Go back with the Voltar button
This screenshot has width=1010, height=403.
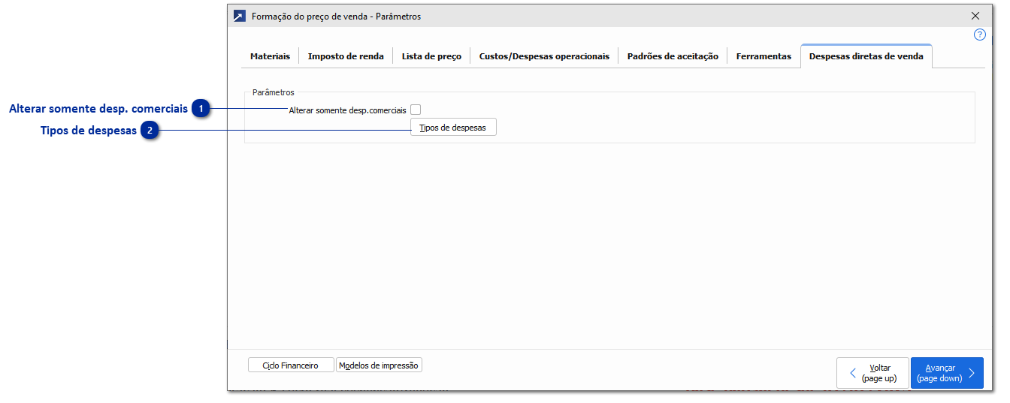click(872, 373)
